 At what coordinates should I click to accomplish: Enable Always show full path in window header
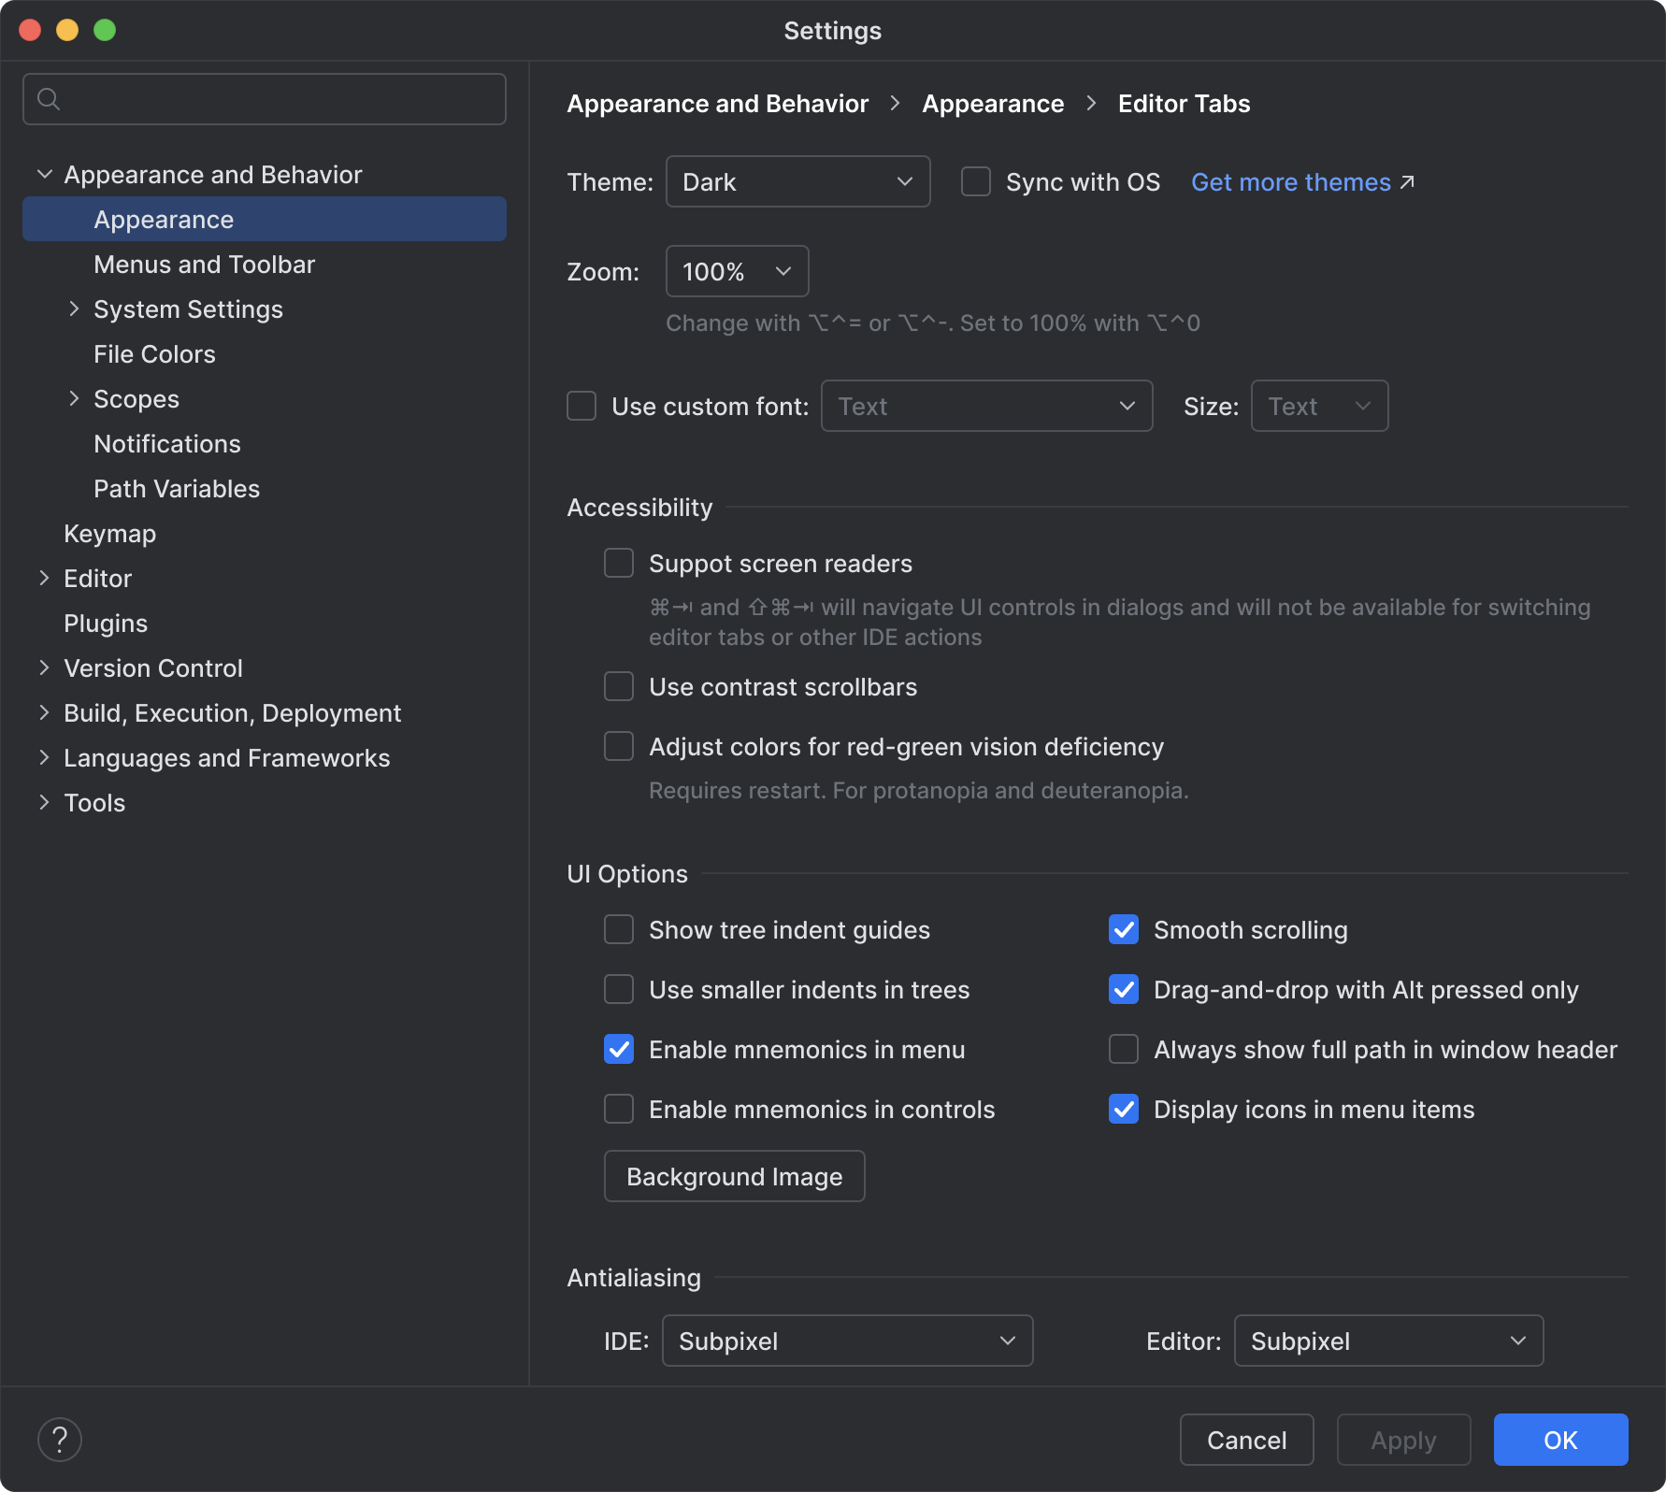point(1123,1049)
